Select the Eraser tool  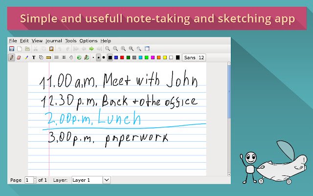19,58
